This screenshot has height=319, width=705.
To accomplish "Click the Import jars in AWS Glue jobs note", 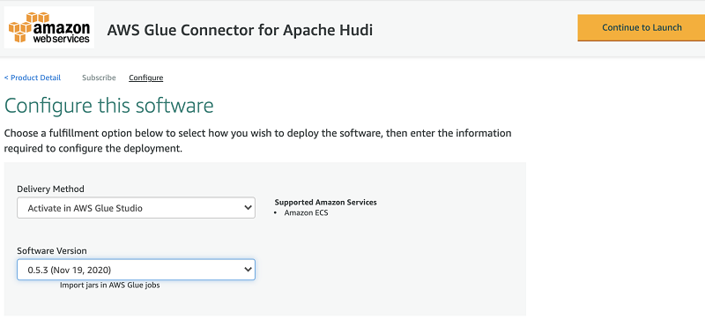I will pyautogui.click(x=109, y=286).
